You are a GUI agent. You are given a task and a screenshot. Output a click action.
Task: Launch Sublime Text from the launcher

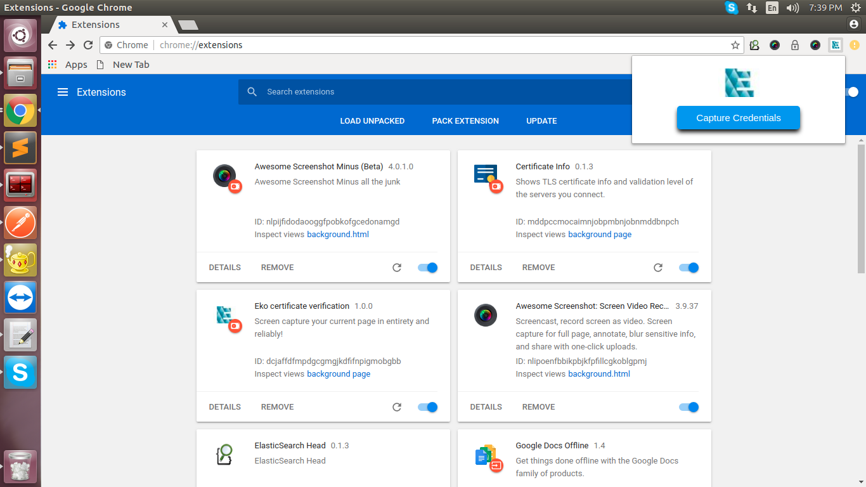20,148
